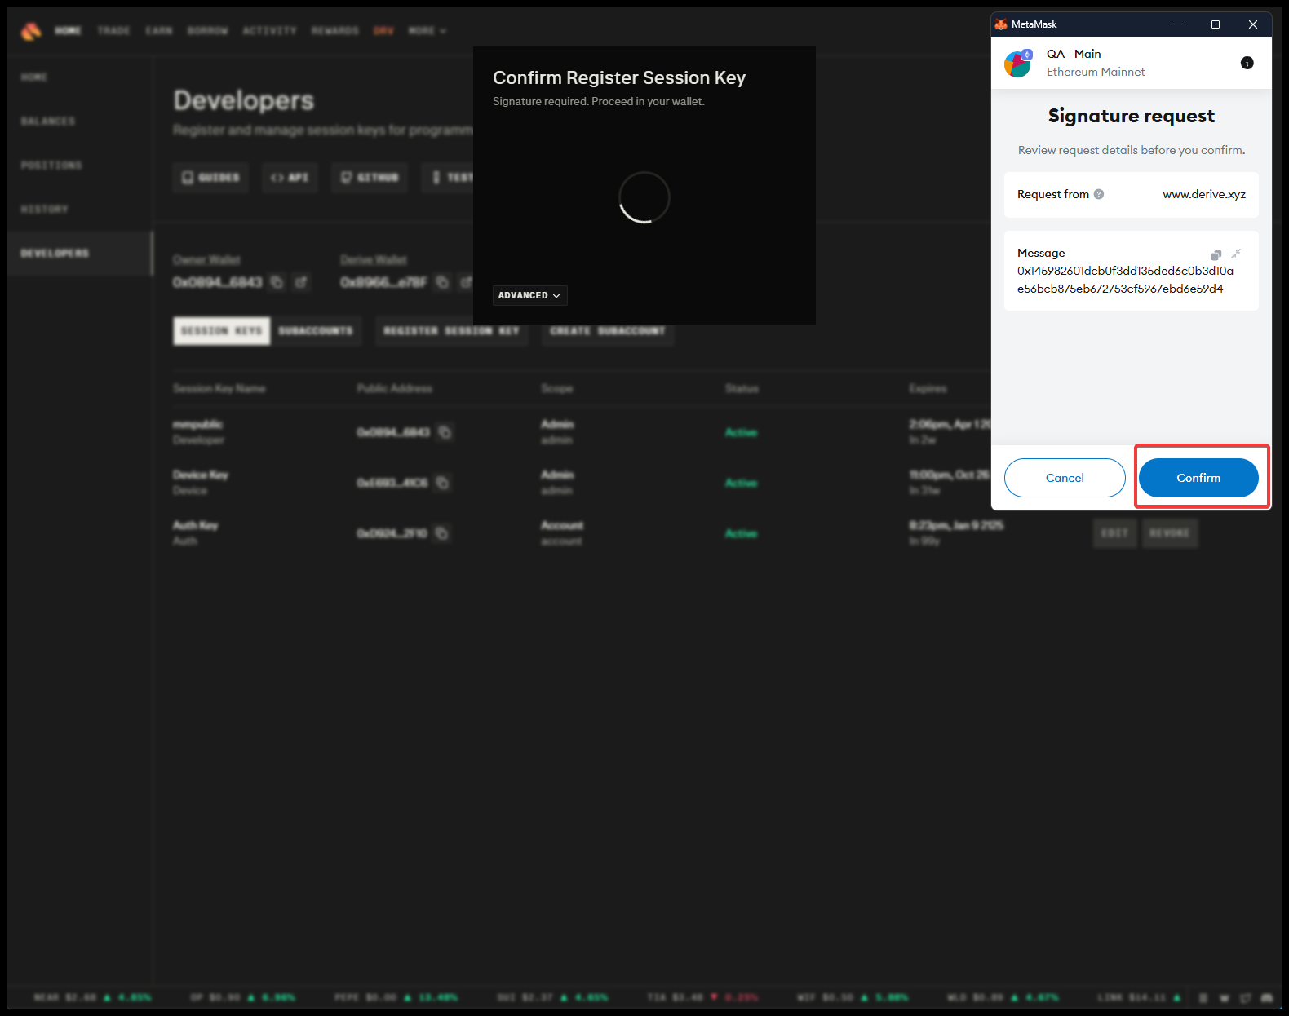Image resolution: width=1289 pixels, height=1016 pixels.
Task: Click the MetaMask account info icon
Action: [1247, 63]
